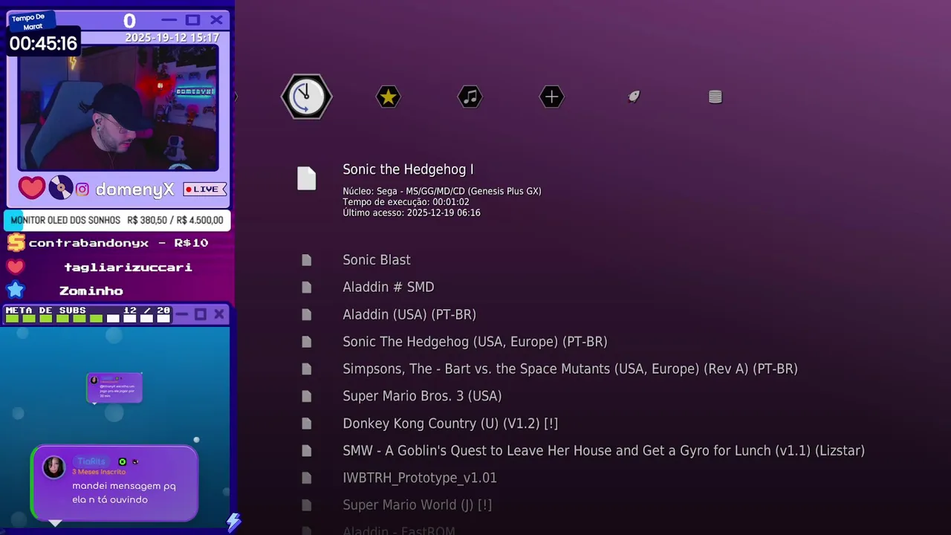Collapse left via the menu chevron arrow
Screen dimensions: 951x535
point(236,97)
